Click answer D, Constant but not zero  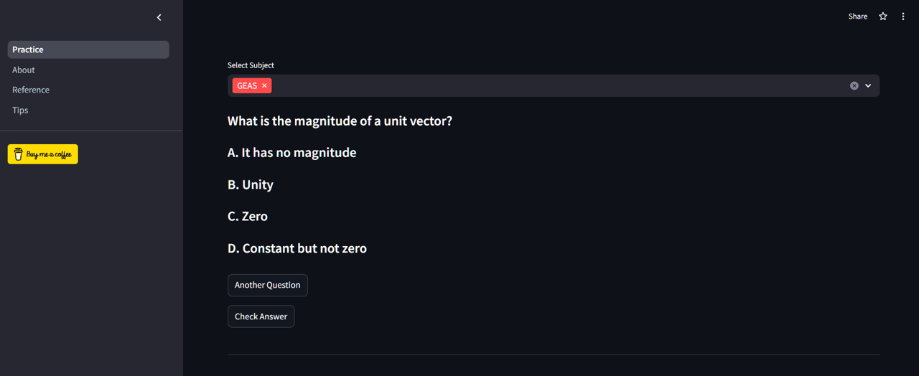[x=297, y=248]
